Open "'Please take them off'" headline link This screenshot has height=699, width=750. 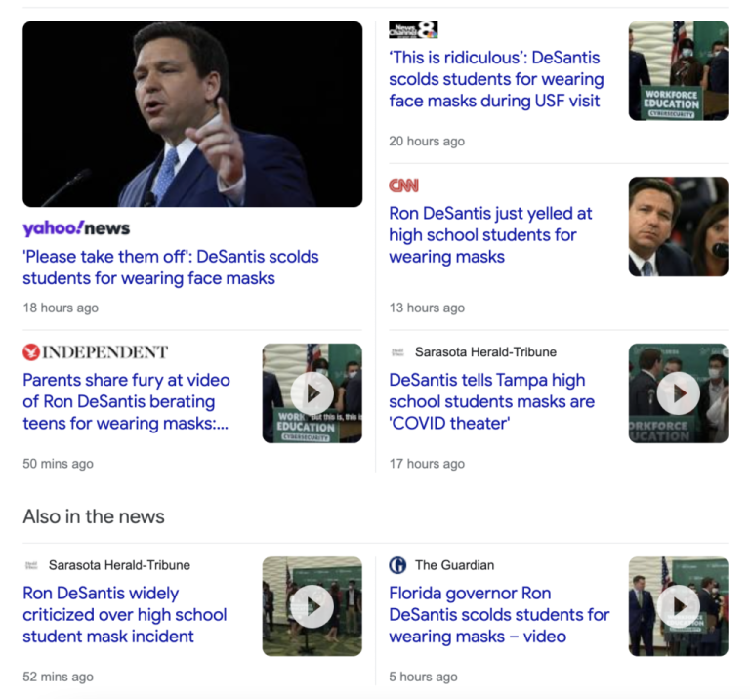[x=171, y=267]
